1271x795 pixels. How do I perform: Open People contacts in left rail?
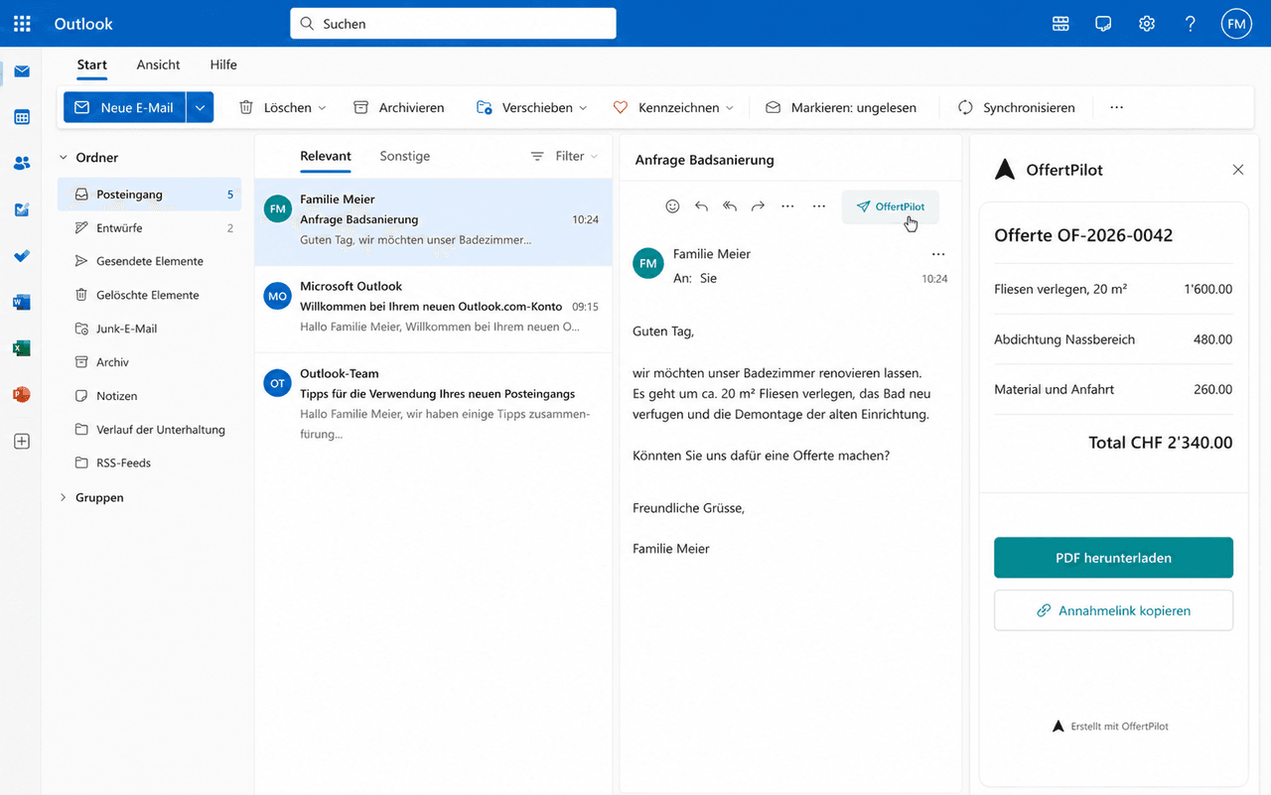[x=22, y=163]
